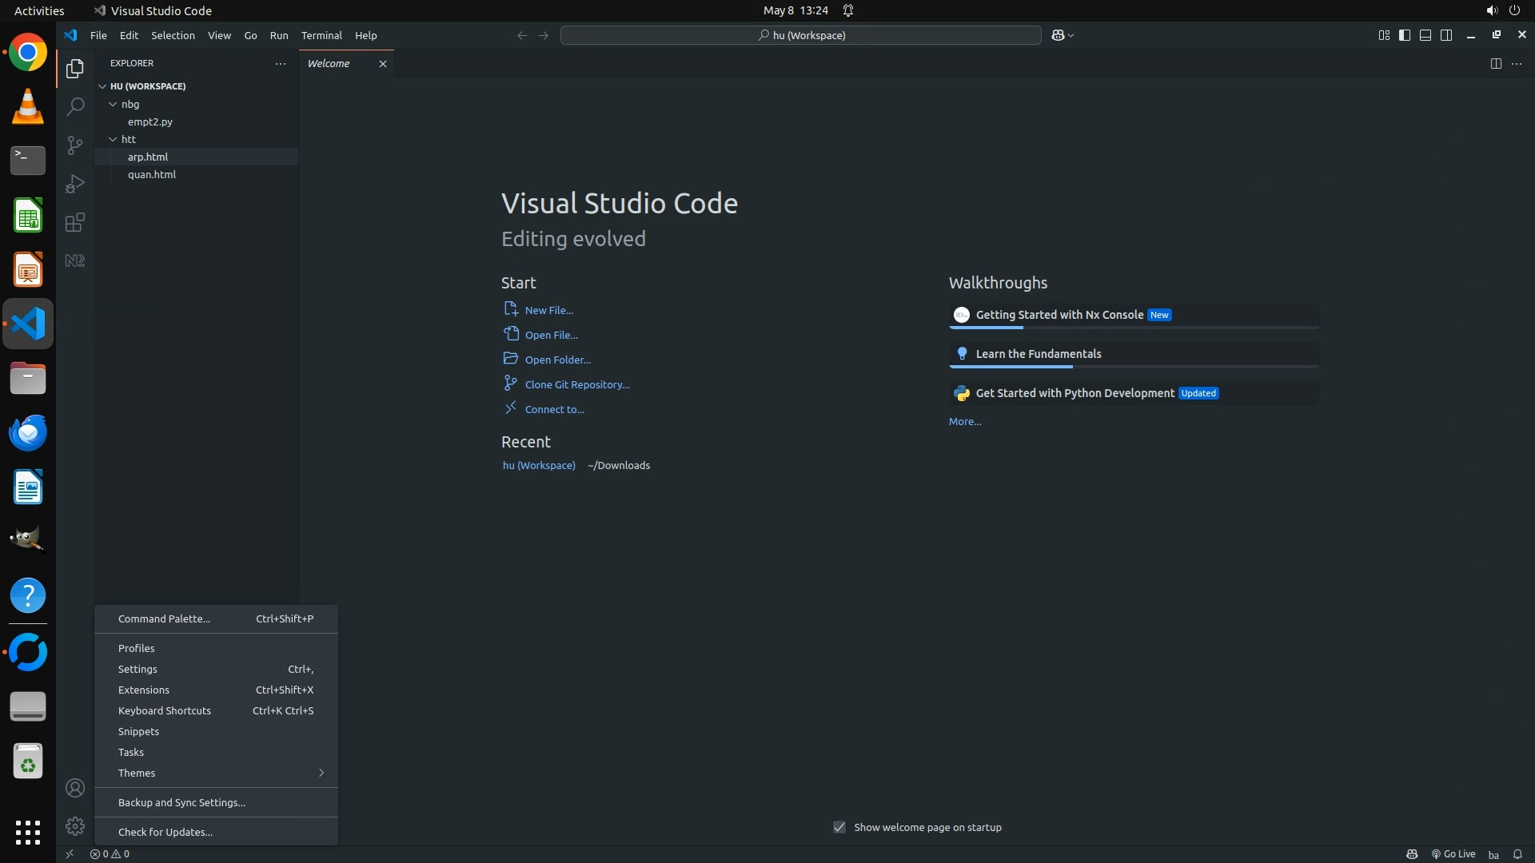The height and width of the screenshot is (863, 1535).
Task: Click Go Live in the status bar
Action: 1453,853
